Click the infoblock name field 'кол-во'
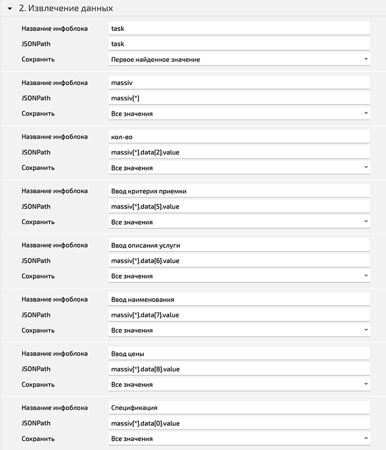Viewport: 386px width, 450px height. click(239, 137)
